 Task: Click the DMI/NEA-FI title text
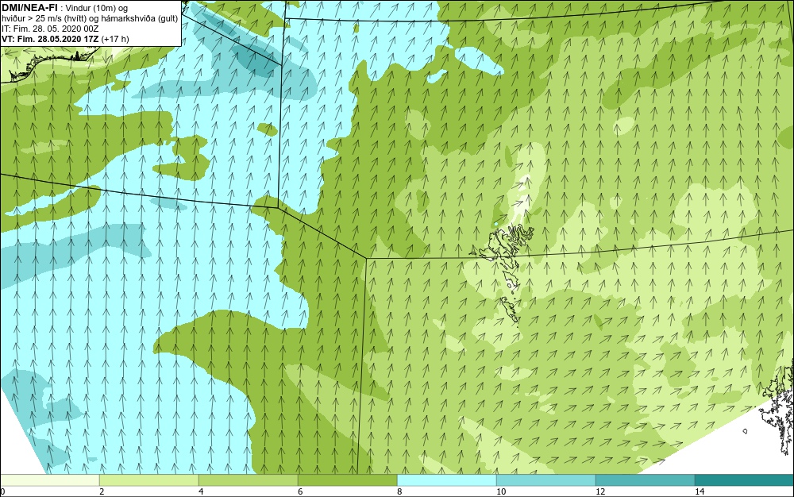(30, 6)
